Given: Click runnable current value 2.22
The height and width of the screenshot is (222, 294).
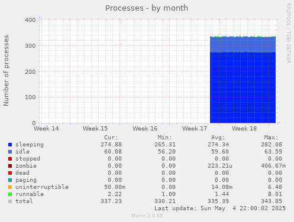Looking at the screenshot, I should coord(115,194).
